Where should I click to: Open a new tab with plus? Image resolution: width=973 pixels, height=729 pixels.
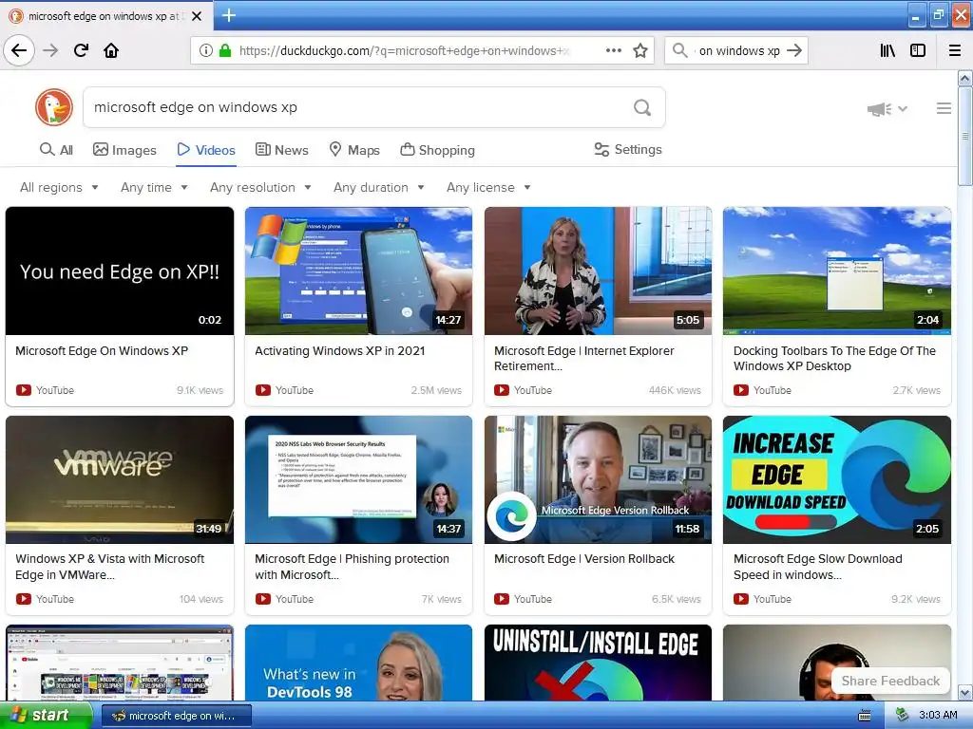click(x=229, y=15)
